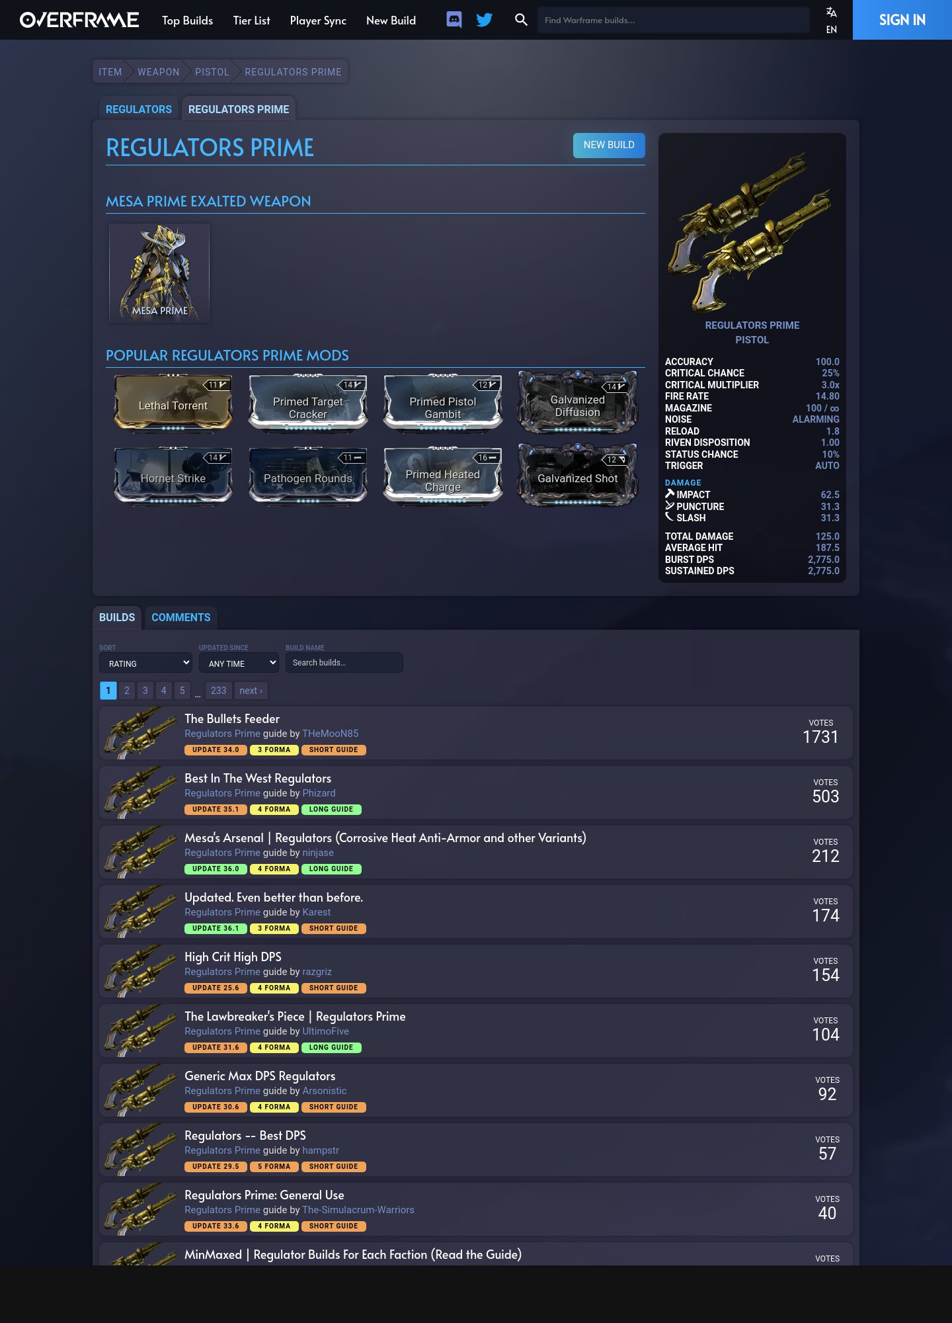Open Top Builds menu

point(187,21)
